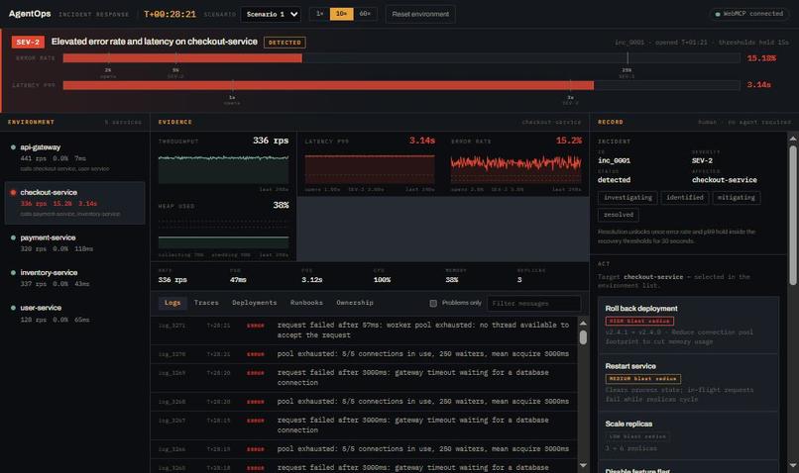Click the HIGH blast radius badge
799x473 pixels.
639,321
